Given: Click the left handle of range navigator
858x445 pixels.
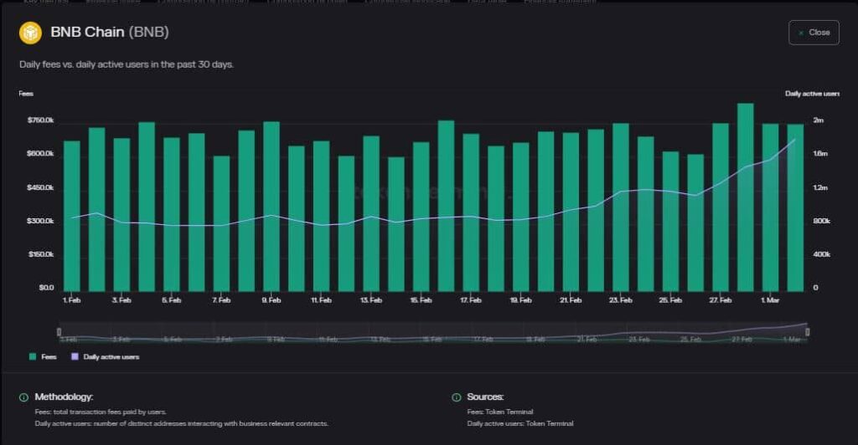Looking at the screenshot, I should click(59, 332).
